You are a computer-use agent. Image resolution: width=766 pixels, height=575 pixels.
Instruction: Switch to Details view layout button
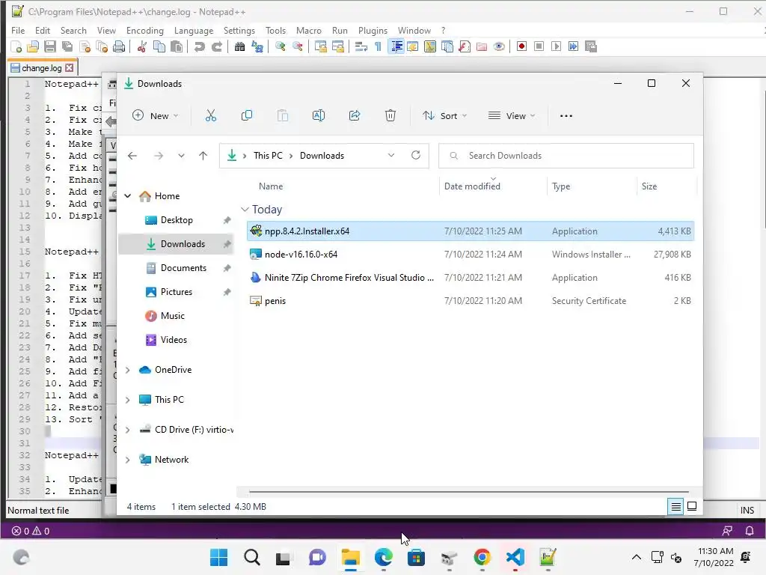675,507
